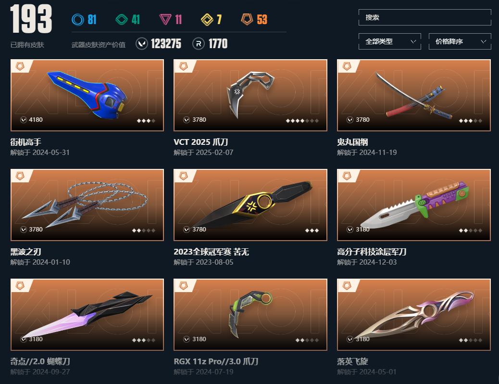Screen dimensions: 499x384
Task: Click the chevron arrow in 价格降序 box
Action: point(484,41)
